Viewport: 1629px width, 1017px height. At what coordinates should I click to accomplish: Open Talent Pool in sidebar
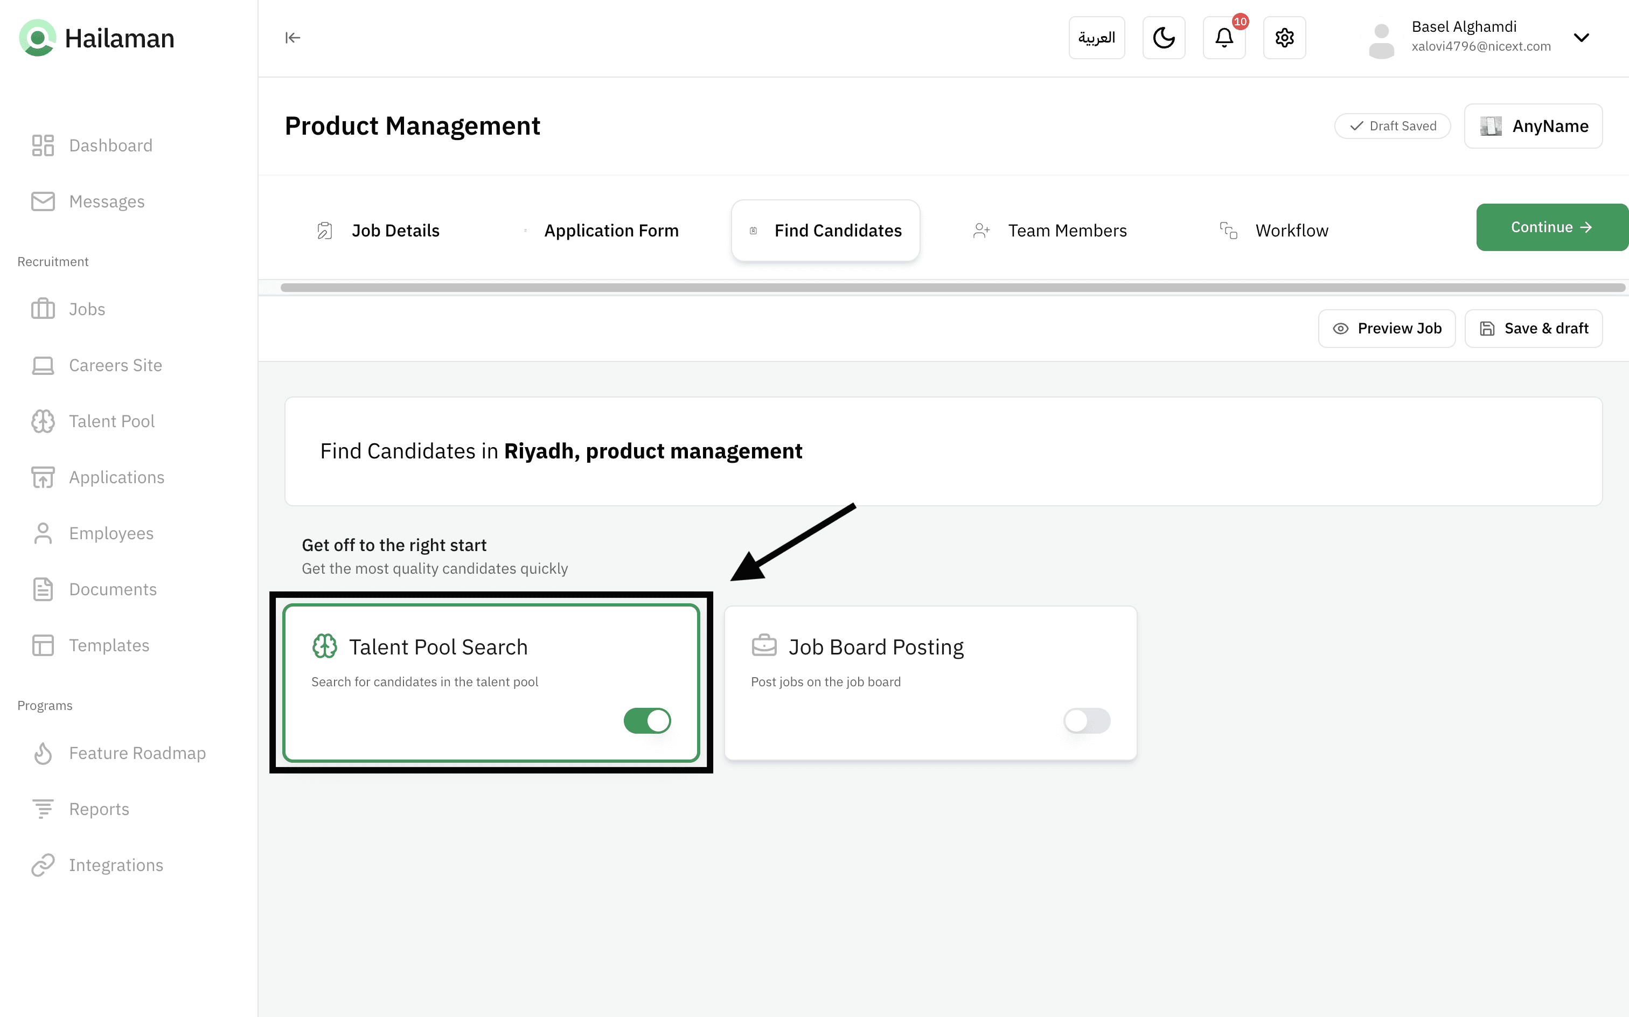112,421
